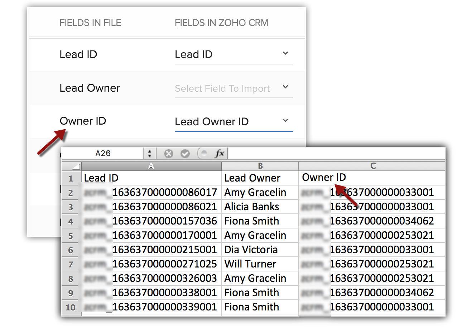
Task: Select row 10 header
Action: point(71,307)
